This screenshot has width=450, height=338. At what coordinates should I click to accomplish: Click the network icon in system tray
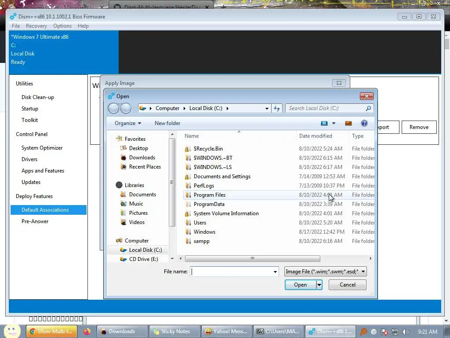point(395,332)
